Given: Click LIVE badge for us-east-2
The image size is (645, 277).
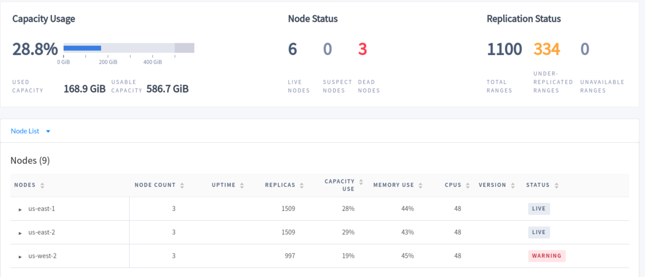Looking at the screenshot, I should point(539,232).
